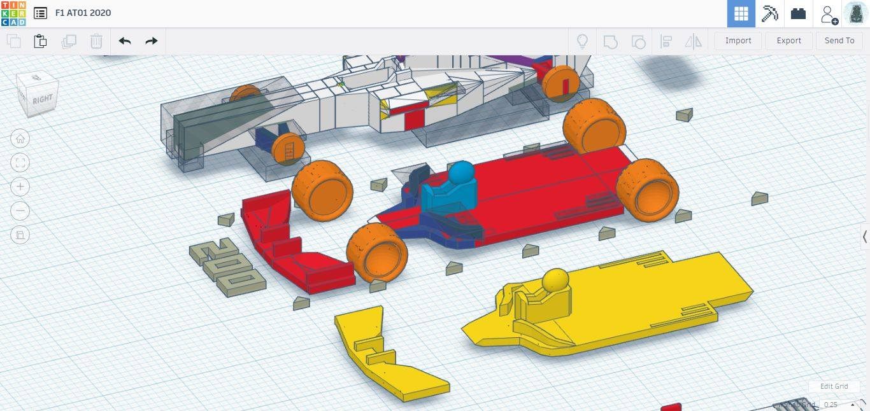The height and width of the screenshot is (411, 870).
Task: Click the Tinkercad logo
Action: pyautogui.click(x=13, y=13)
